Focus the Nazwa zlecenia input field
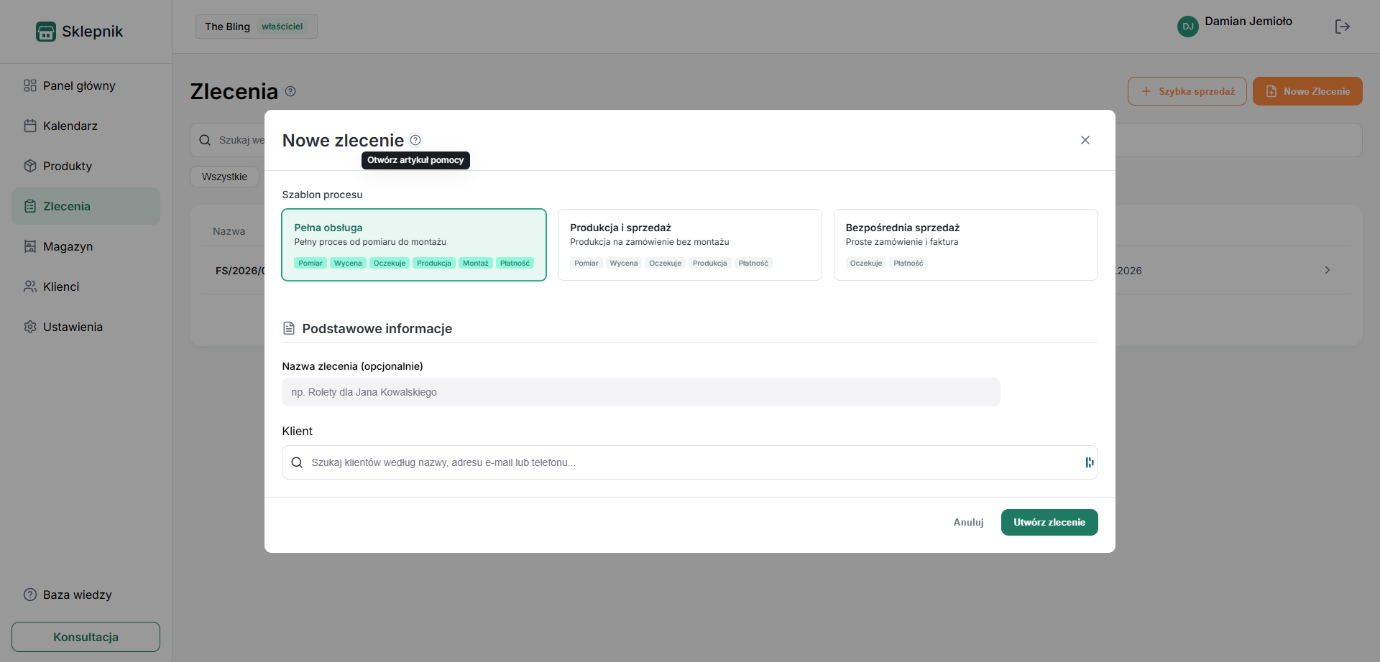This screenshot has width=1380, height=662. click(641, 392)
